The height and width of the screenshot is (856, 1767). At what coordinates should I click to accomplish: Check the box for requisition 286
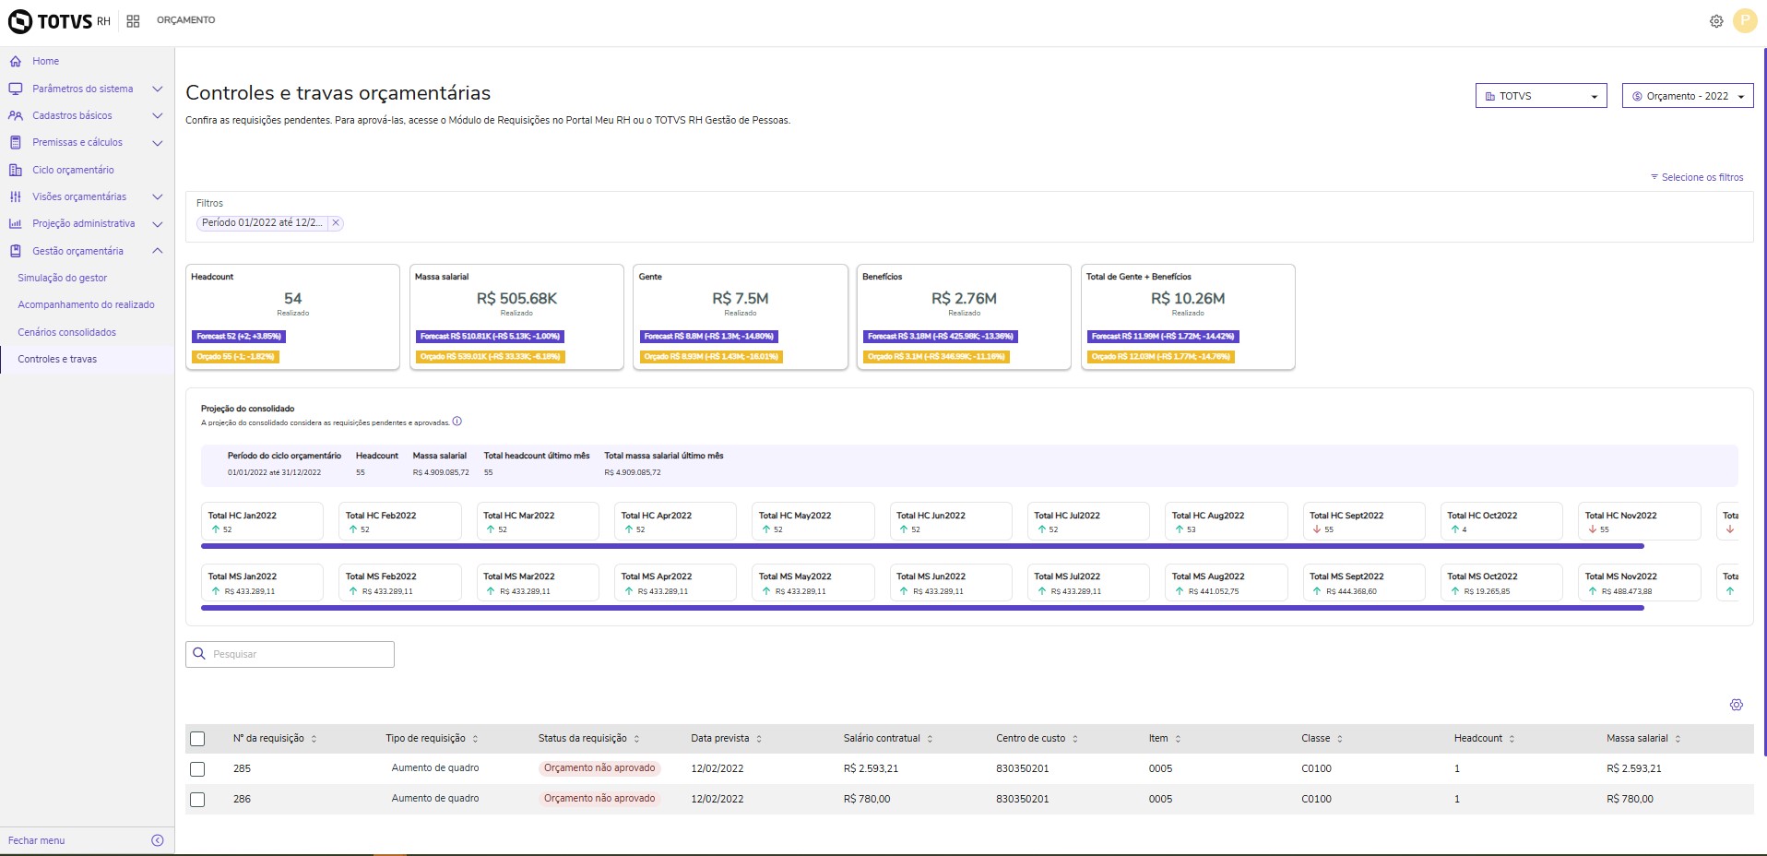tap(197, 799)
